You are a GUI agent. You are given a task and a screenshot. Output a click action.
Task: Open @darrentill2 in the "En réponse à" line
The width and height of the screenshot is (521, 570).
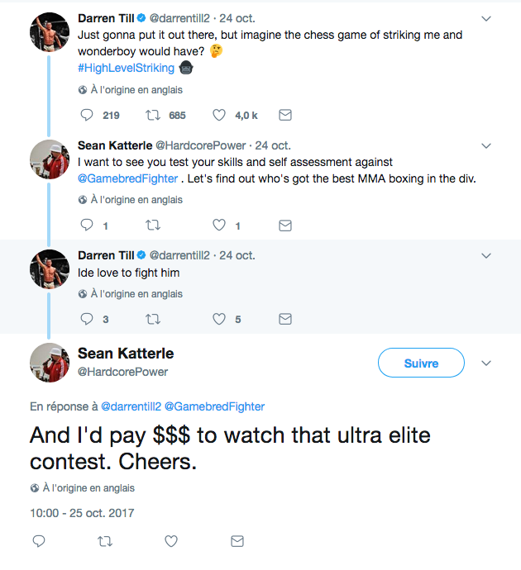click(x=131, y=406)
